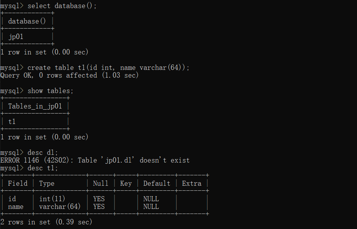This screenshot has width=357, height=229.
Task: Click the 'jp01' database result value
Action: click(x=16, y=37)
